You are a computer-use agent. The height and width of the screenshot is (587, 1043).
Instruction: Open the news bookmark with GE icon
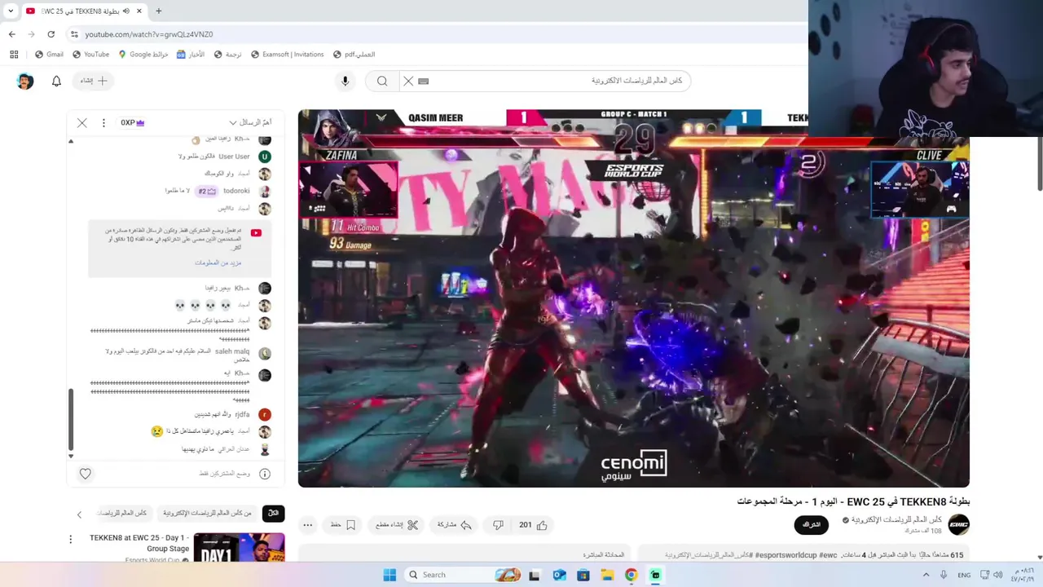(x=191, y=55)
